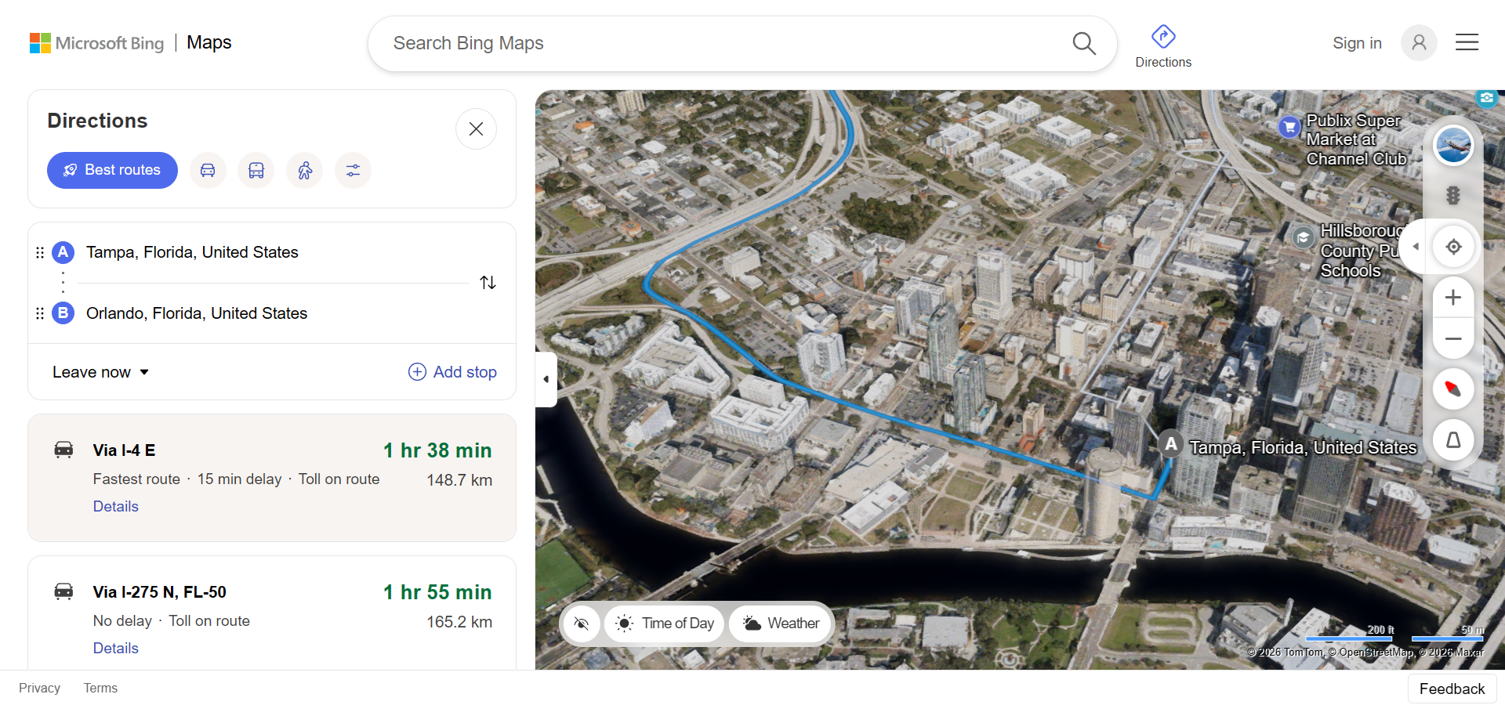Viewport: 1505px width, 705px height.
Task: Select the transit/bus transport mode icon
Action: [256, 170]
